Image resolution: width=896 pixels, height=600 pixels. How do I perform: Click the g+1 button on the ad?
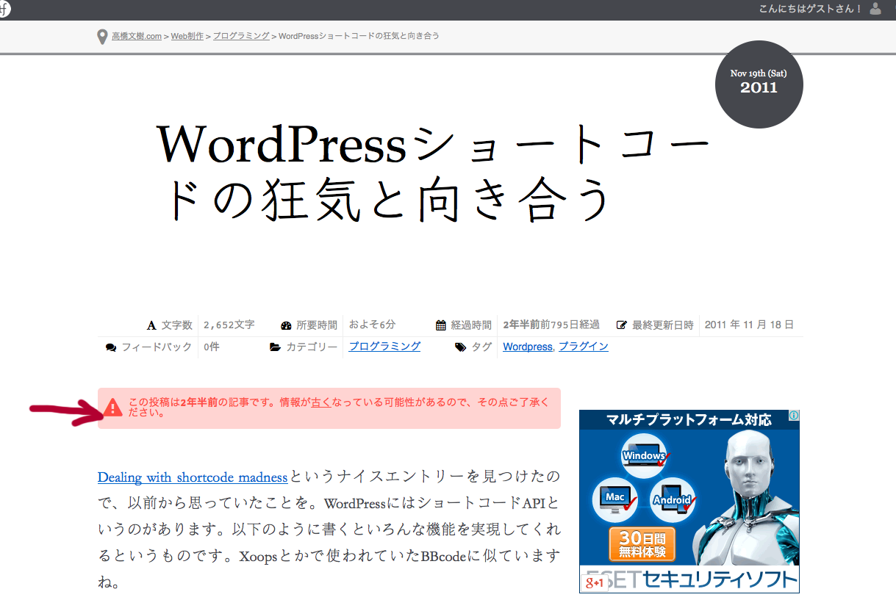tap(594, 582)
